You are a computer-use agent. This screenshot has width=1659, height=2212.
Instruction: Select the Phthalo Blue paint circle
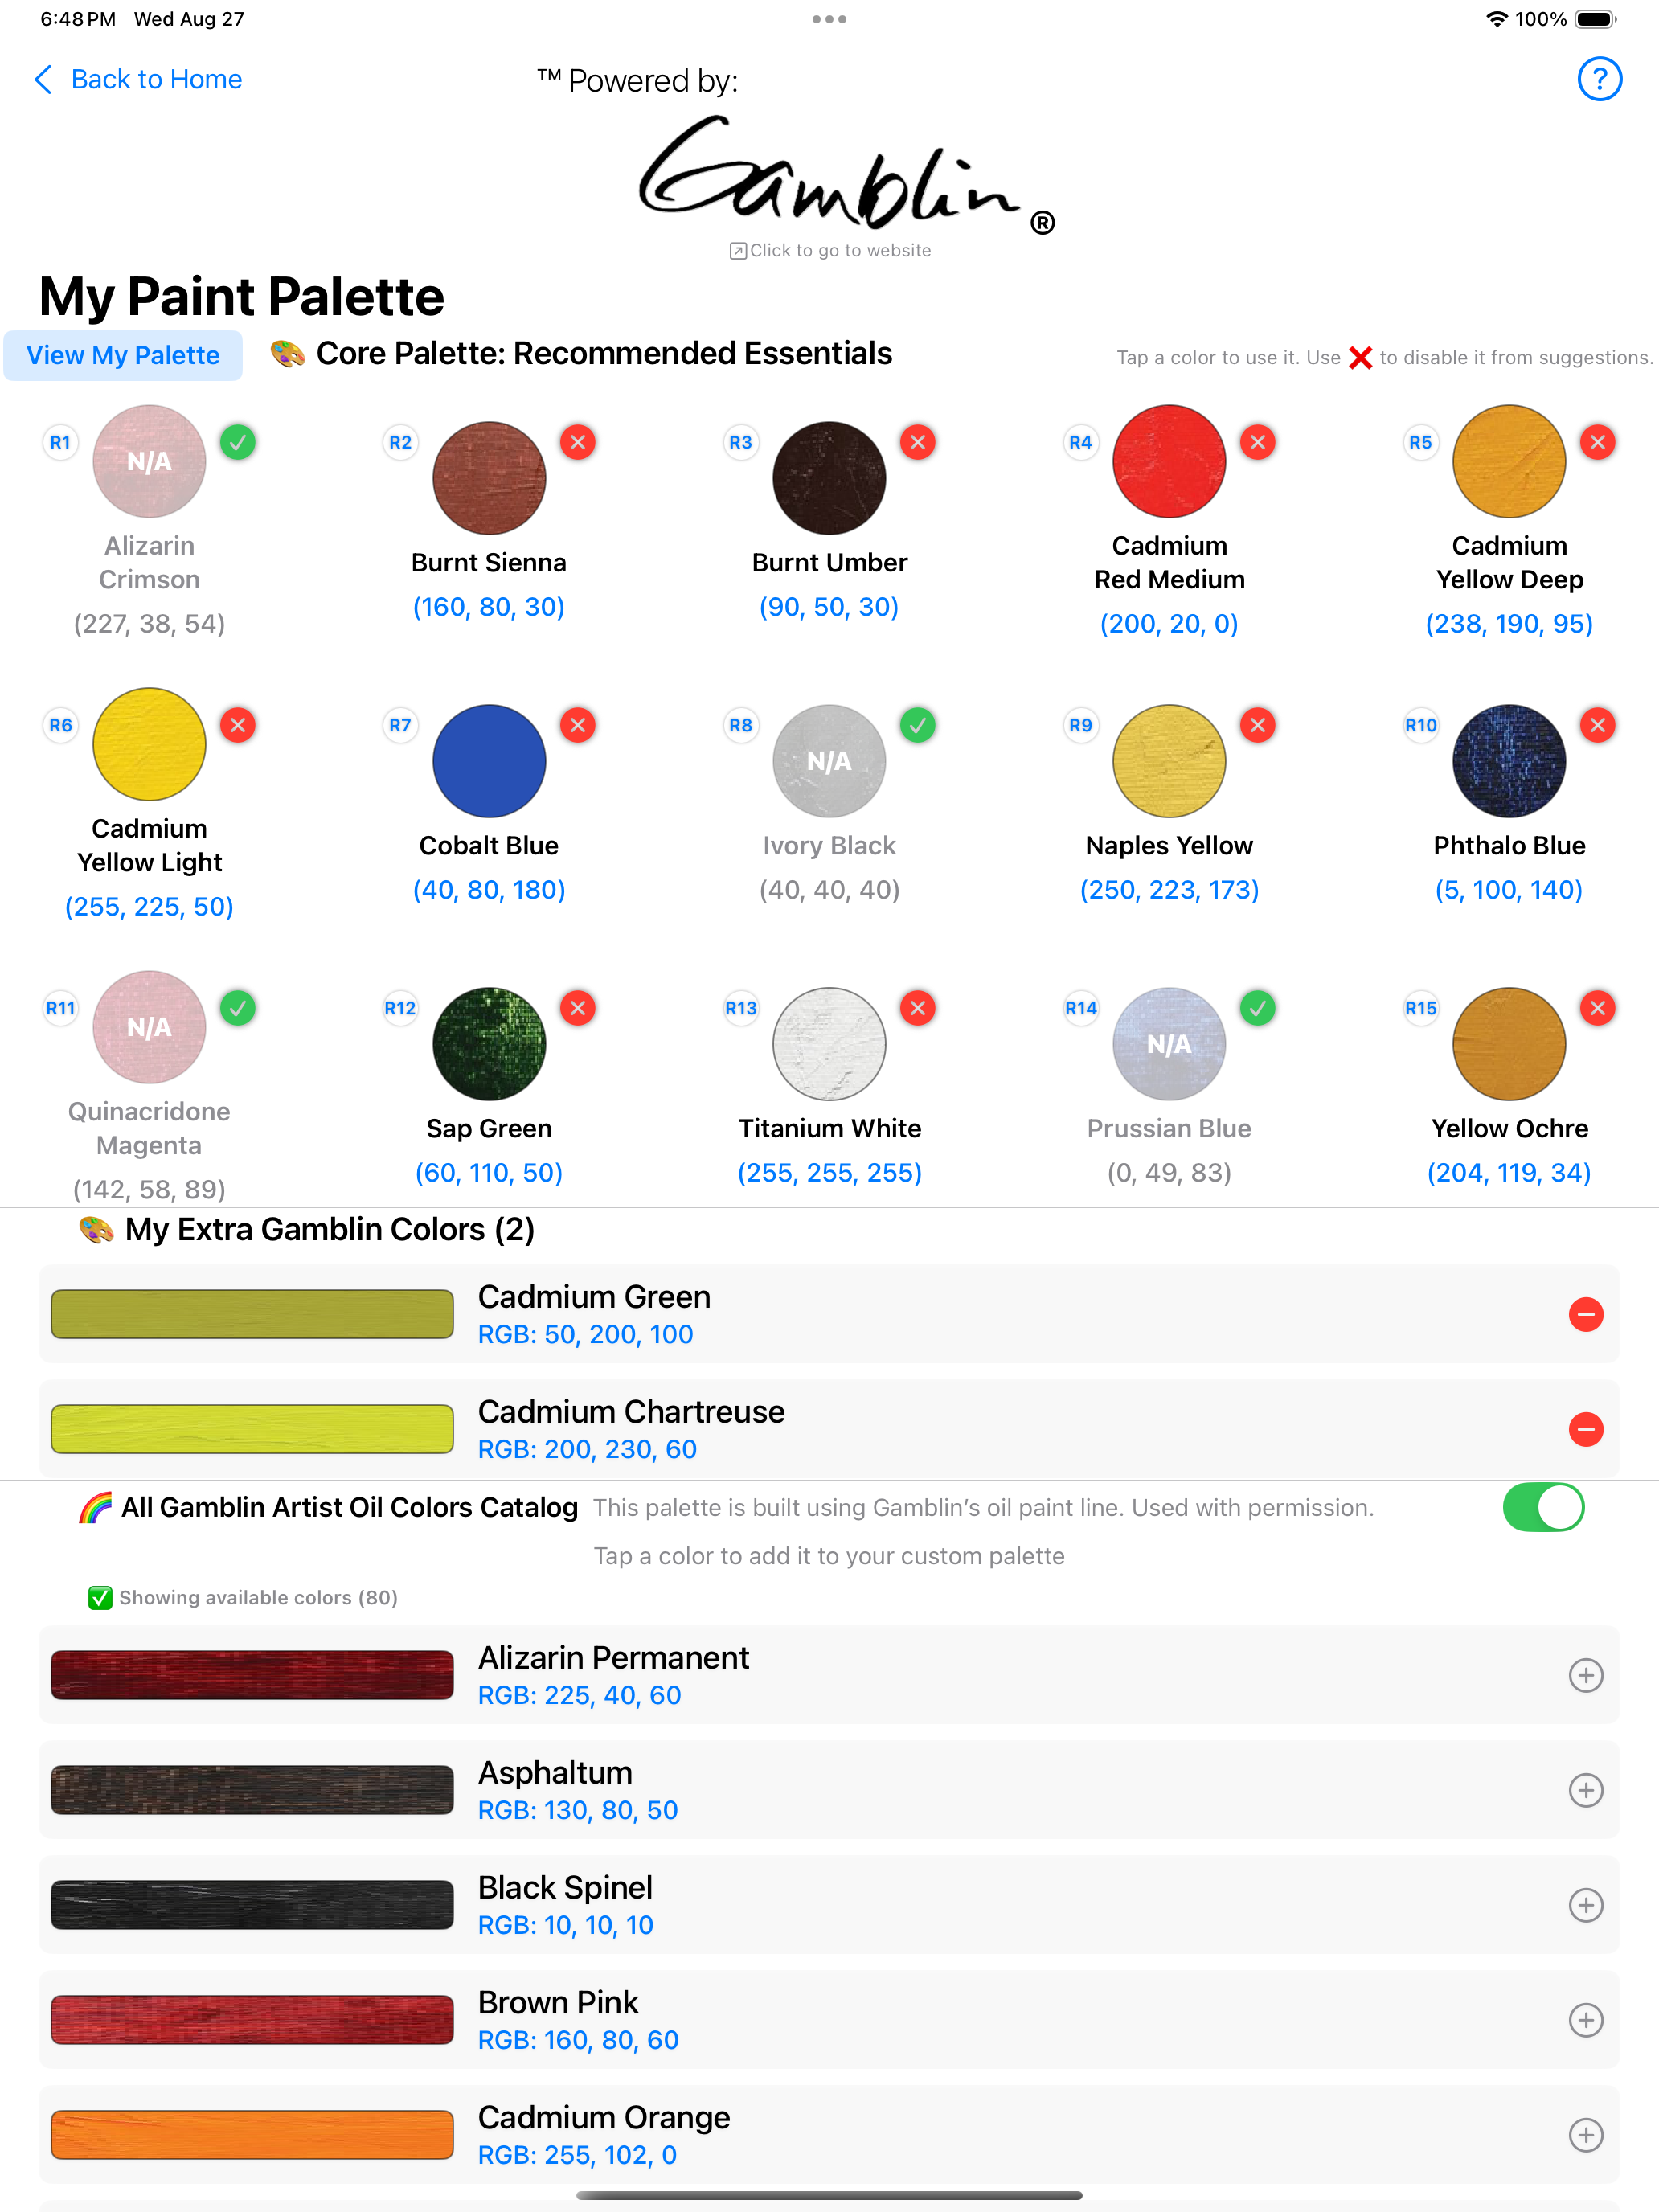pos(1509,761)
